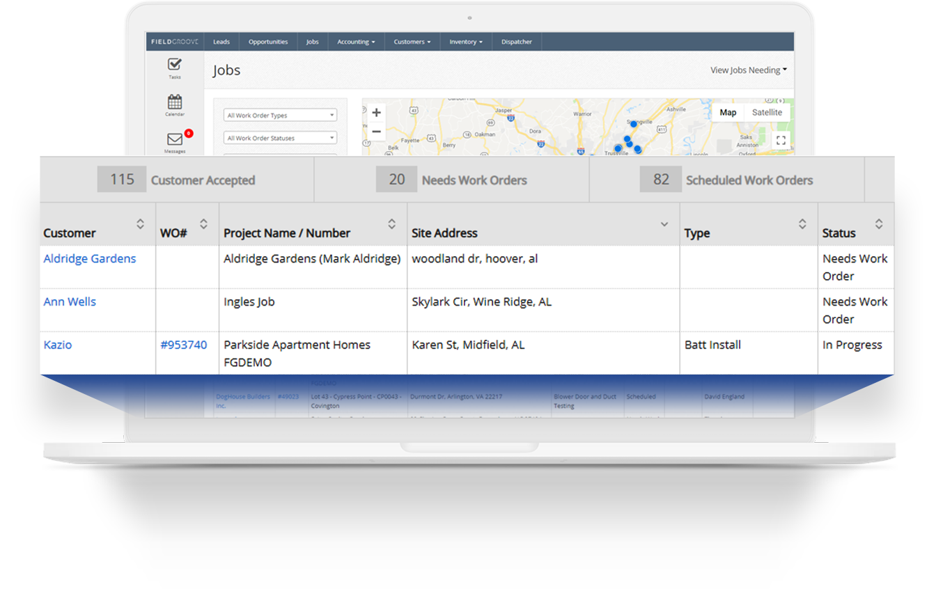Open the Messages envelope icon
The height and width of the screenshot is (589, 936).
(175, 139)
